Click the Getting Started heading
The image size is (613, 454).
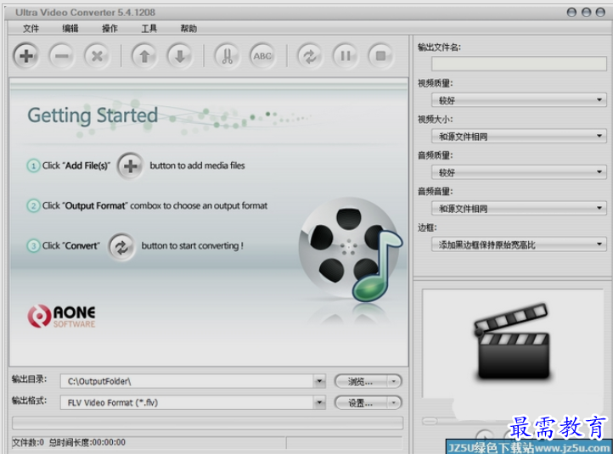tap(93, 115)
